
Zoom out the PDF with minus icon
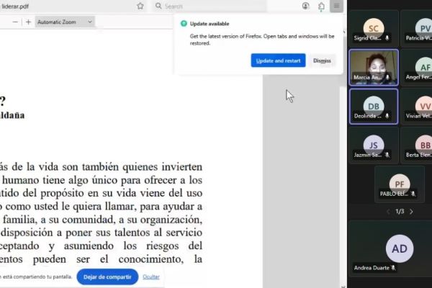point(14,22)
